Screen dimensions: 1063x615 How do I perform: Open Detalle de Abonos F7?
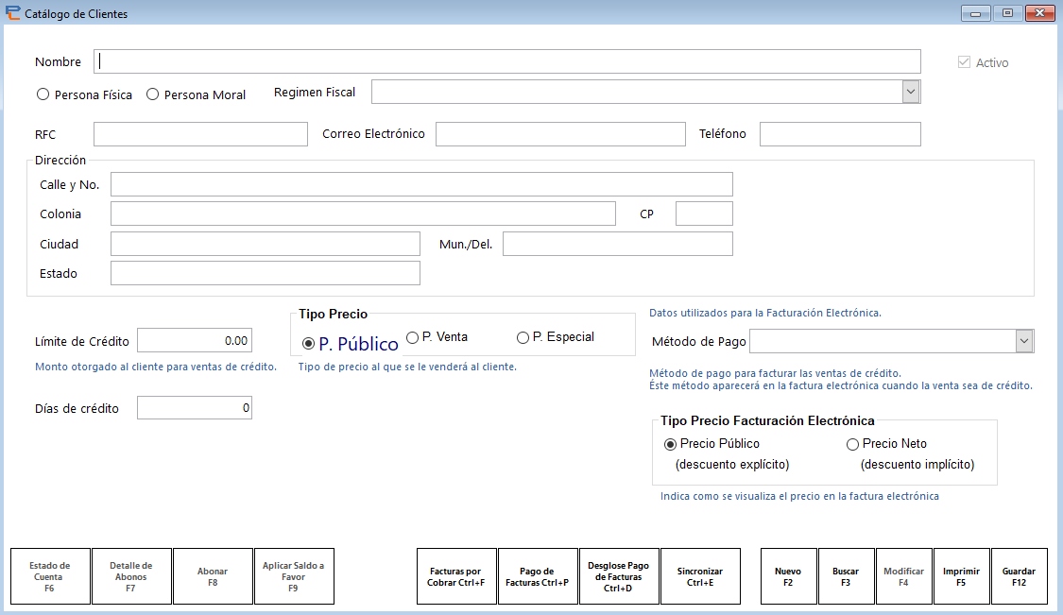click(131, 576)
